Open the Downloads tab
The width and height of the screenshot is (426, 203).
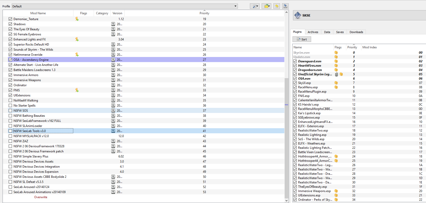click(x=356, y=32)
